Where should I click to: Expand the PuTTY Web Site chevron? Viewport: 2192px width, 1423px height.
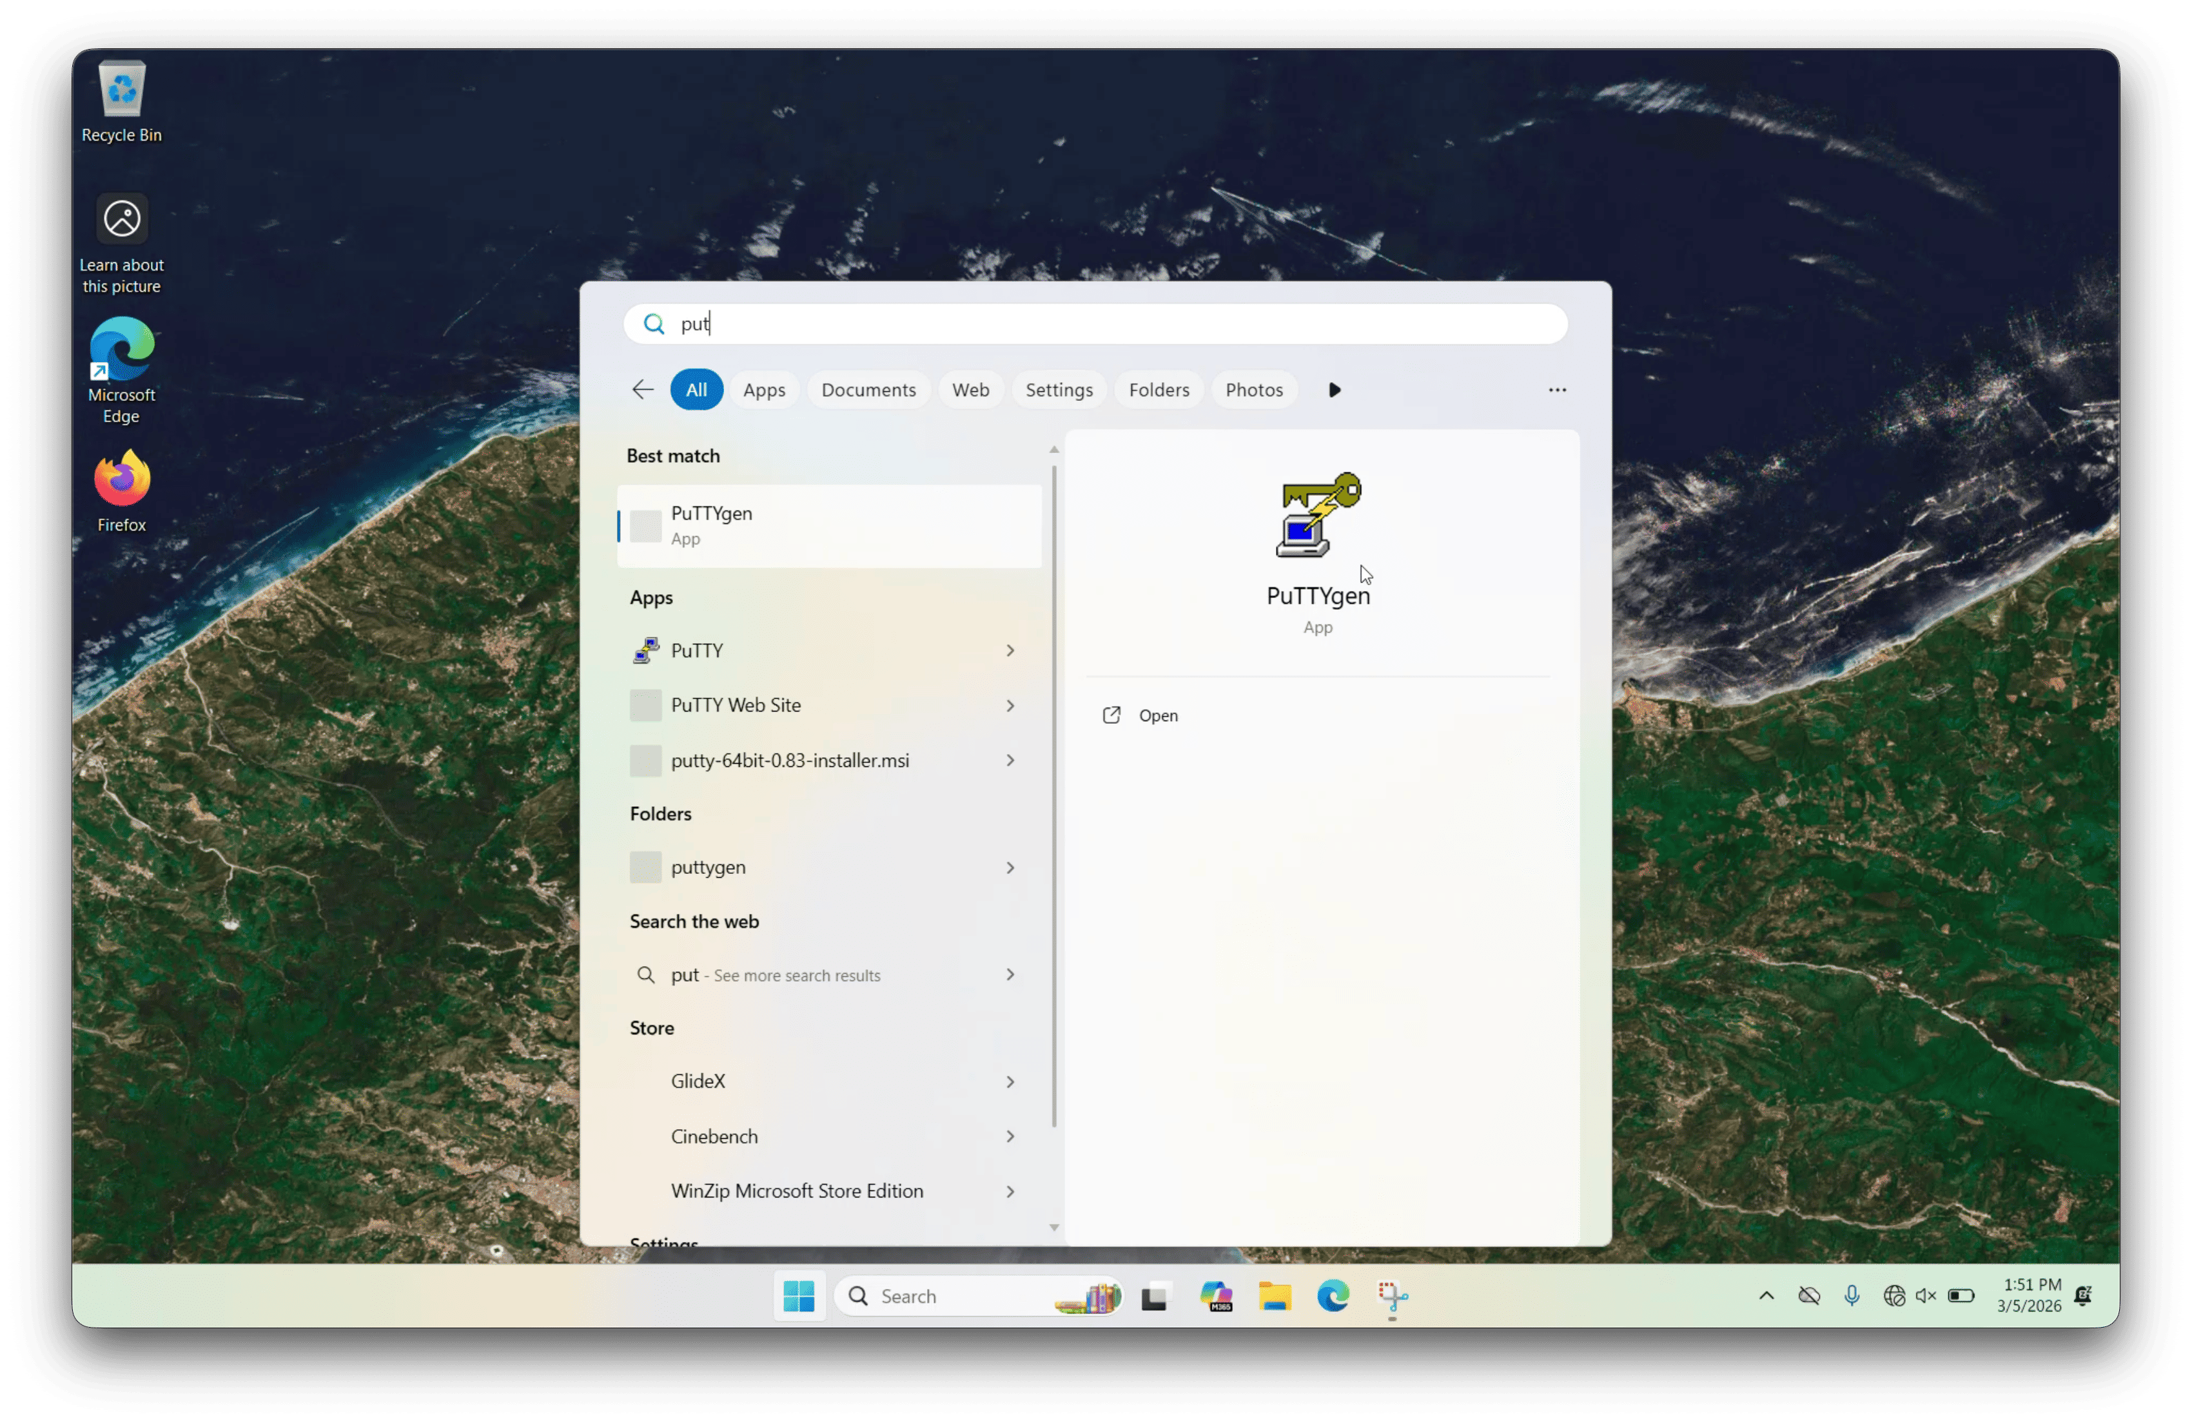click(x=1010, y=706)
